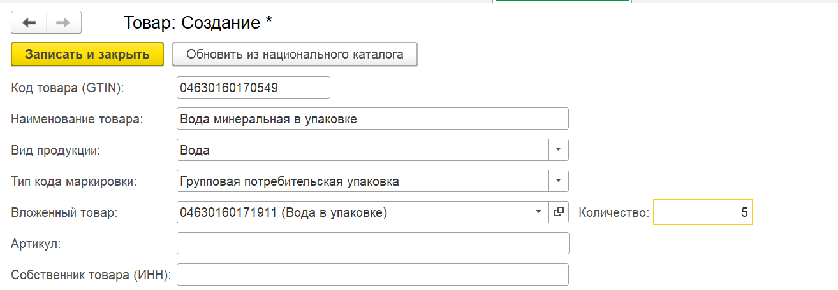Viewport: 838px width, 290px height.
Task: Go back with the left arrow button
Action: coord(29,23)
